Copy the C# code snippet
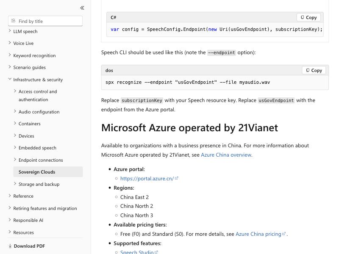The height and width of the screenshot is (254, 339). 308,17
